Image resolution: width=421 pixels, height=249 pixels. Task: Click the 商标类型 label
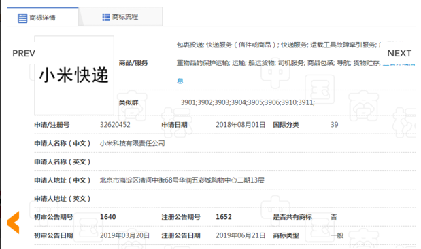click(x=286, y=235)
